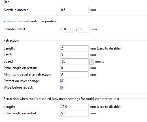Screen dimensions: 147x122
Task: Focus Minimum travel after retraction field
Action: click(x=74, y=74)
